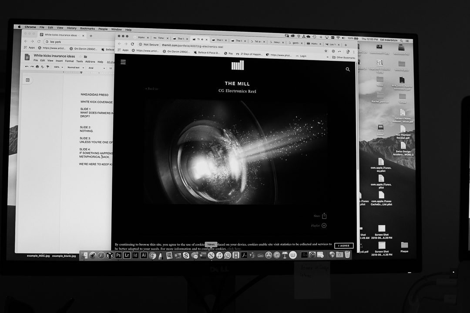
Task: Select Plaque folder on desktop
Action: point(404,247)
